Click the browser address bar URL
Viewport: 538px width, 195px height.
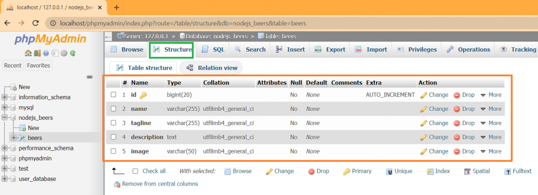(x=183, y=23)
